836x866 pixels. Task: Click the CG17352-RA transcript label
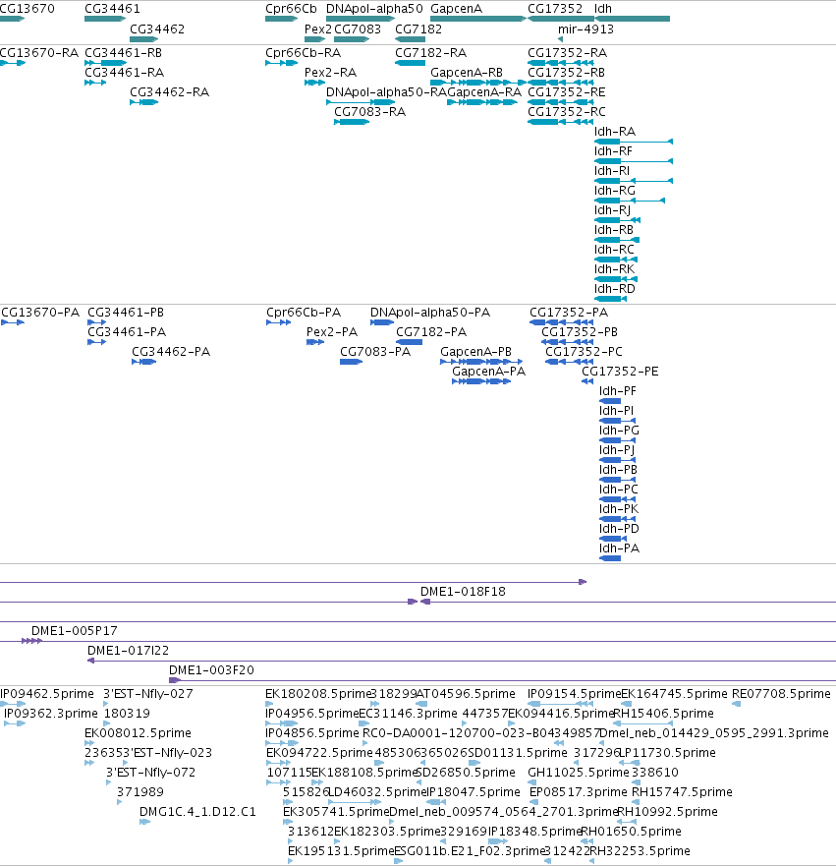567,53
